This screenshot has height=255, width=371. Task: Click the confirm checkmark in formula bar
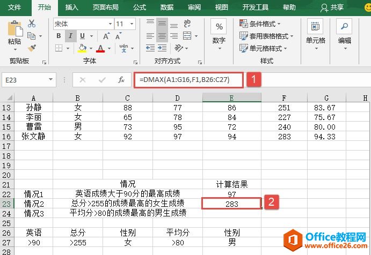(102, 80)
